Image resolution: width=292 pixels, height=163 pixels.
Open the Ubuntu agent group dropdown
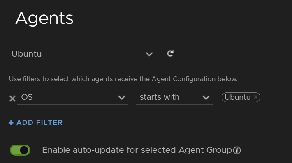click(x=81, y=54)
